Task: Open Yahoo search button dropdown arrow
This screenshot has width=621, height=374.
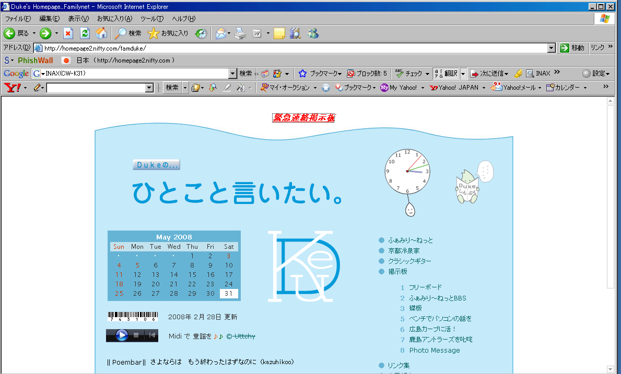Action: [184, 88]
